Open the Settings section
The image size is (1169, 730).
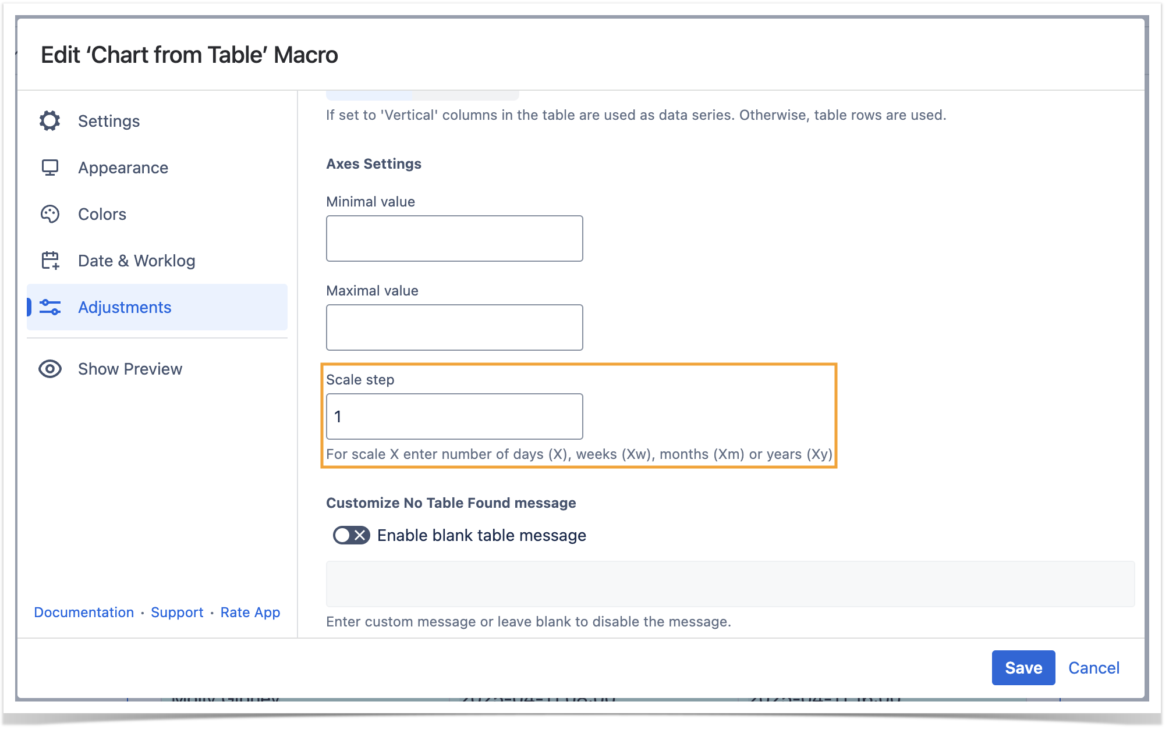[x=109, y=121]
